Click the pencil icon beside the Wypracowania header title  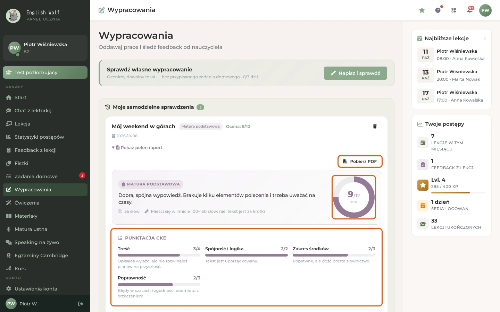(x=102, y=10)
